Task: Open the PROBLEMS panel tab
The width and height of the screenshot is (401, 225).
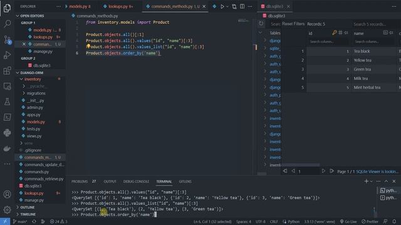Action: pyautogui.click(x=80, y=181)
